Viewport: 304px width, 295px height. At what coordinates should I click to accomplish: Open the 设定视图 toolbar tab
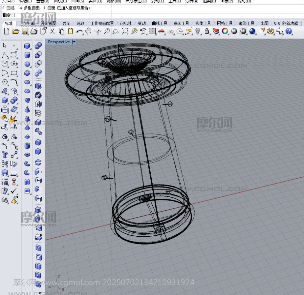click(49, 23)
